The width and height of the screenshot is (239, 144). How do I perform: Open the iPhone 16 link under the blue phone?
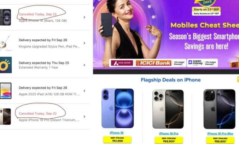pyautogui.click(x=117, y=133)
